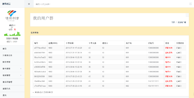Click the 手机号 column header
Viewport: 194px width, 98px height.
pyautogui.click(x=151, y=43)
